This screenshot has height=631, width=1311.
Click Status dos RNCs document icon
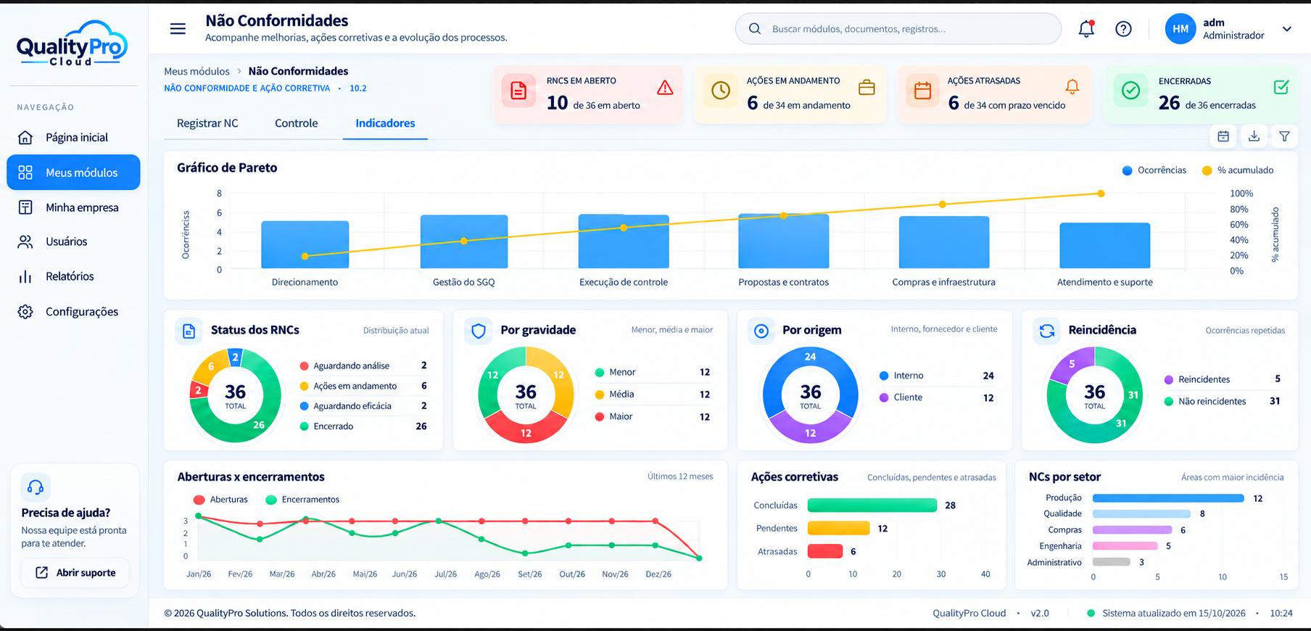point(189,331)
